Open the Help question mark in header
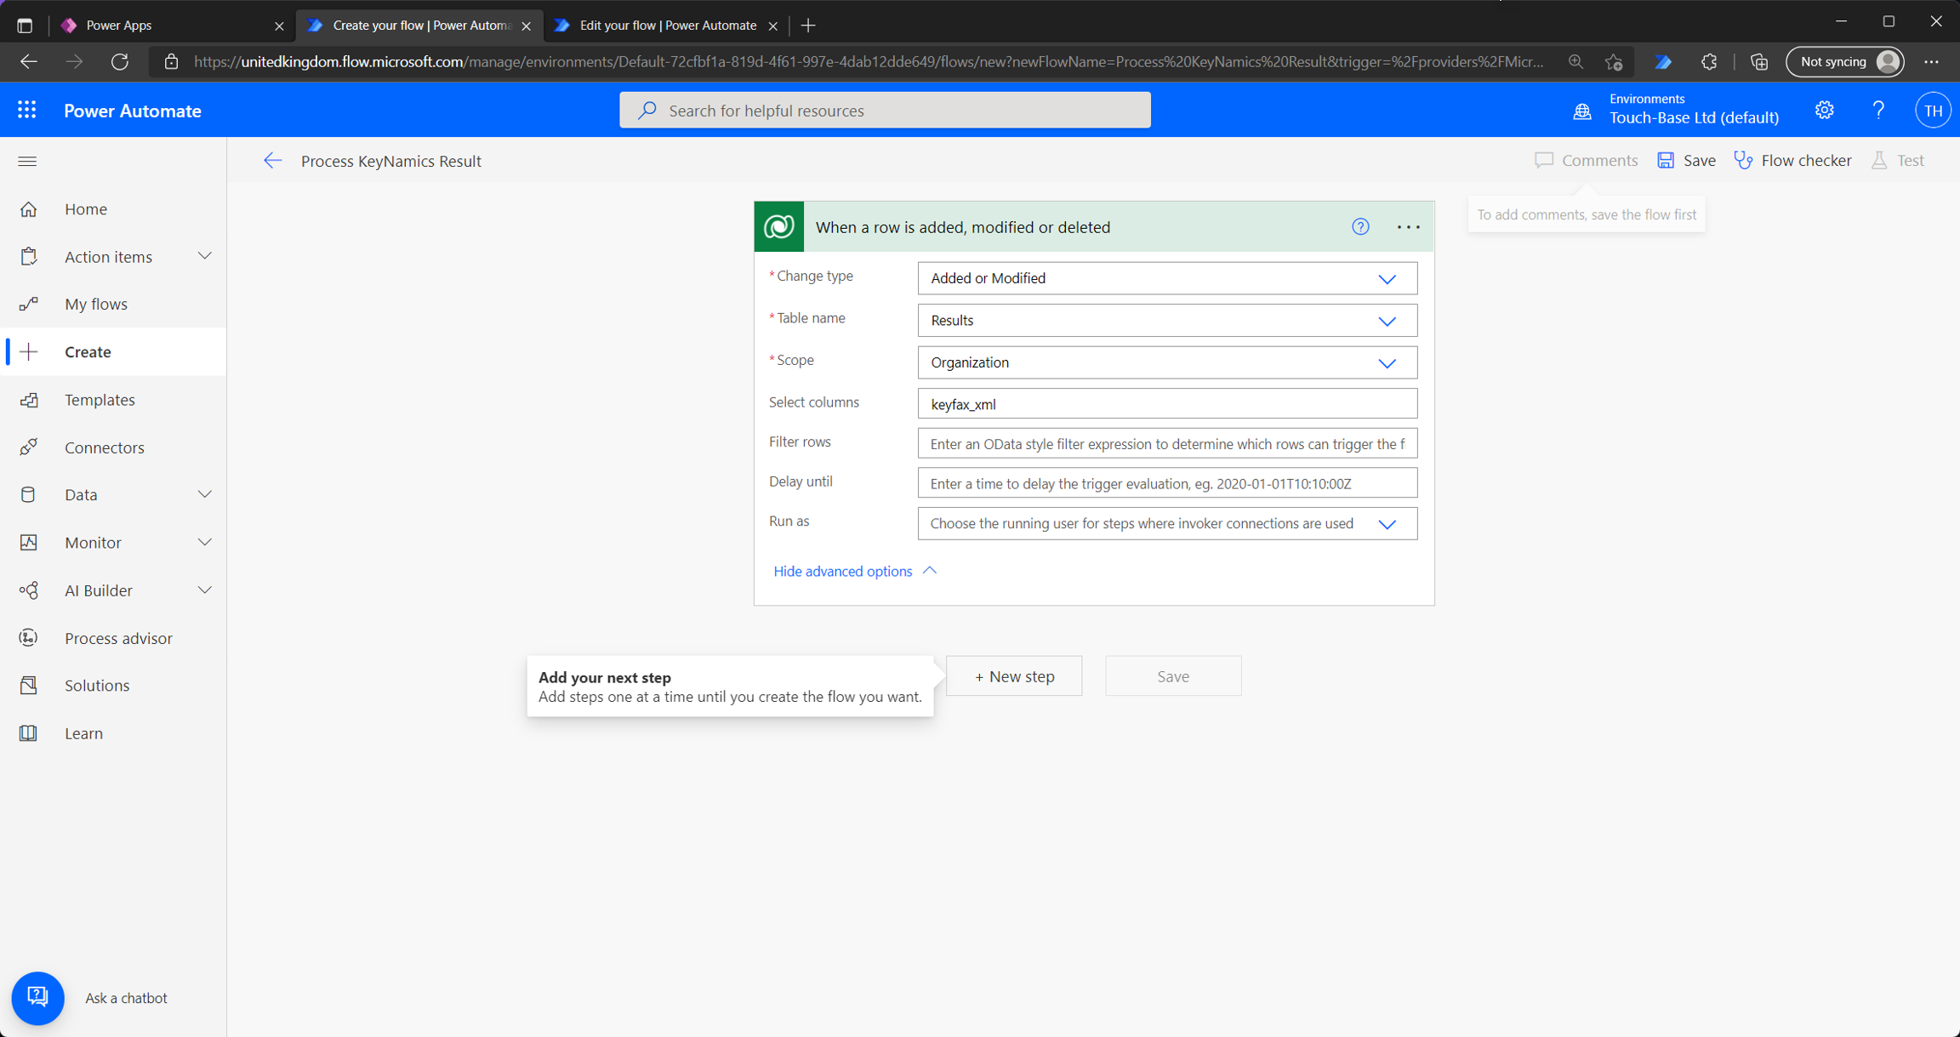 point(1878,111)
